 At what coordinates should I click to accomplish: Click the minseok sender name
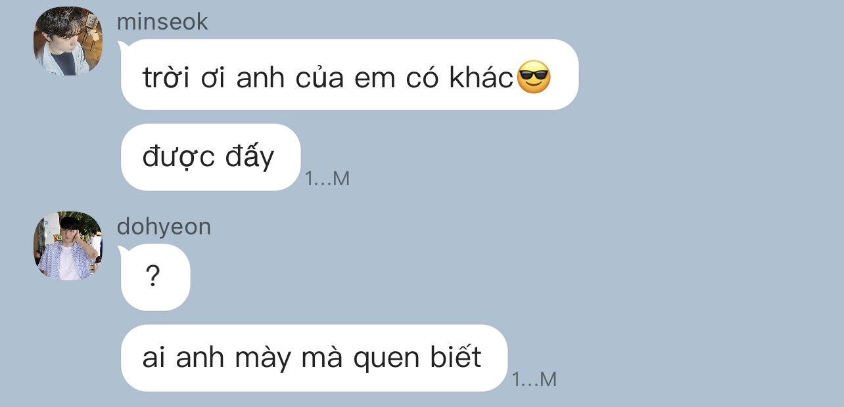tap(162, 22)
